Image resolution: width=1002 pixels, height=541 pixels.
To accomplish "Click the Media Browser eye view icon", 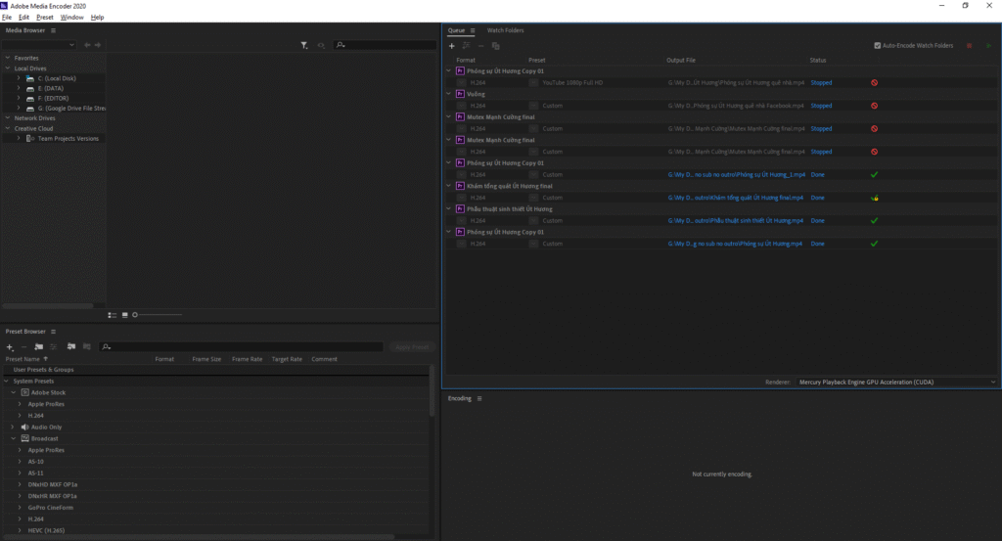I will [321, 45].
